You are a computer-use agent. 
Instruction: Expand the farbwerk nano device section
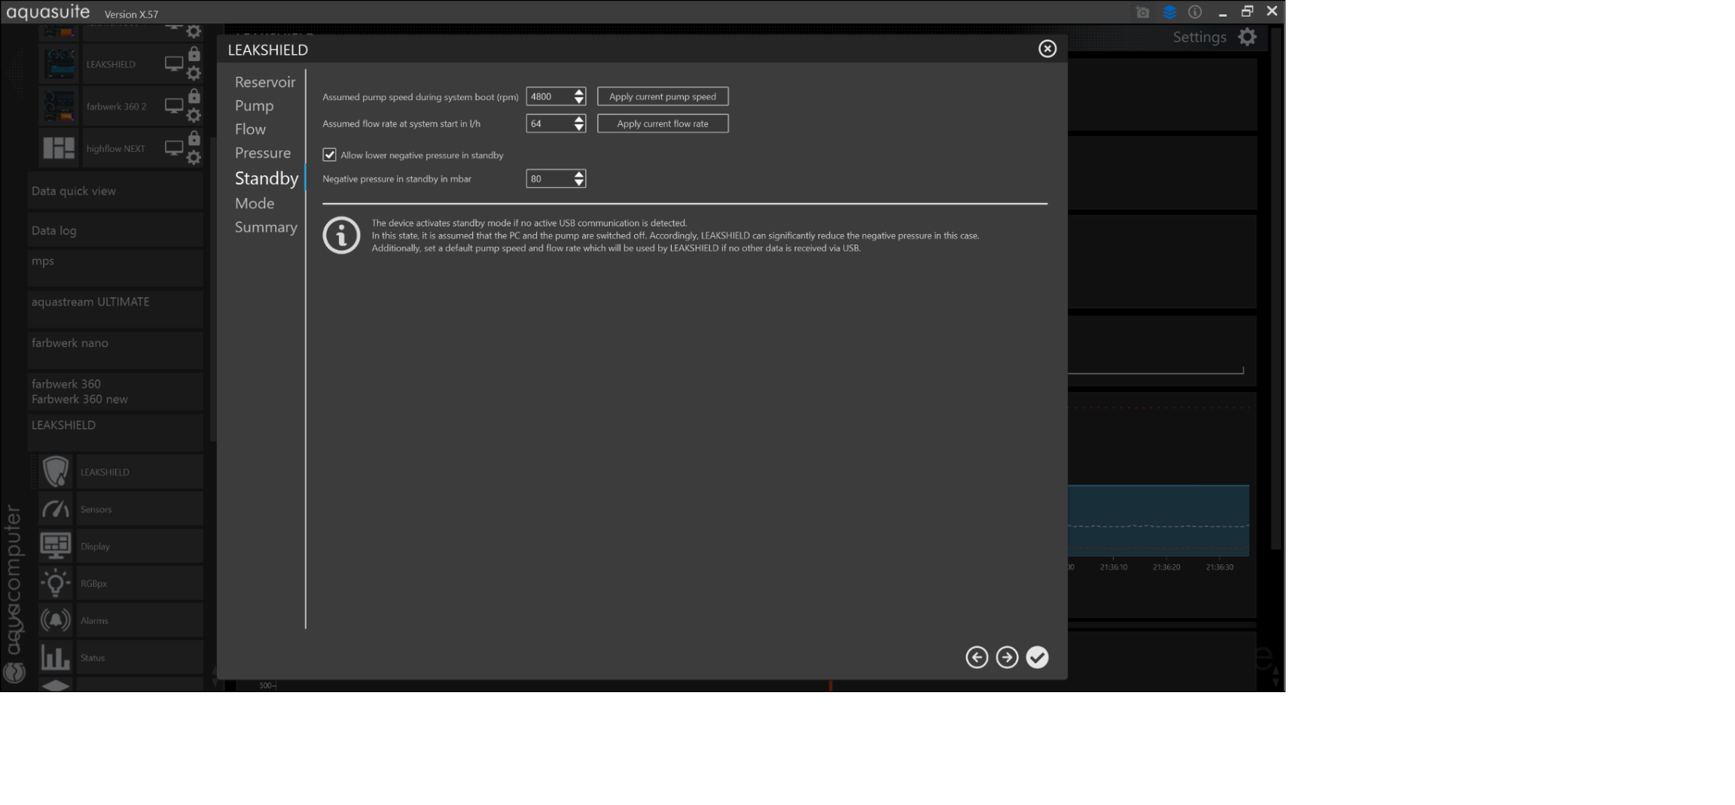115,349
